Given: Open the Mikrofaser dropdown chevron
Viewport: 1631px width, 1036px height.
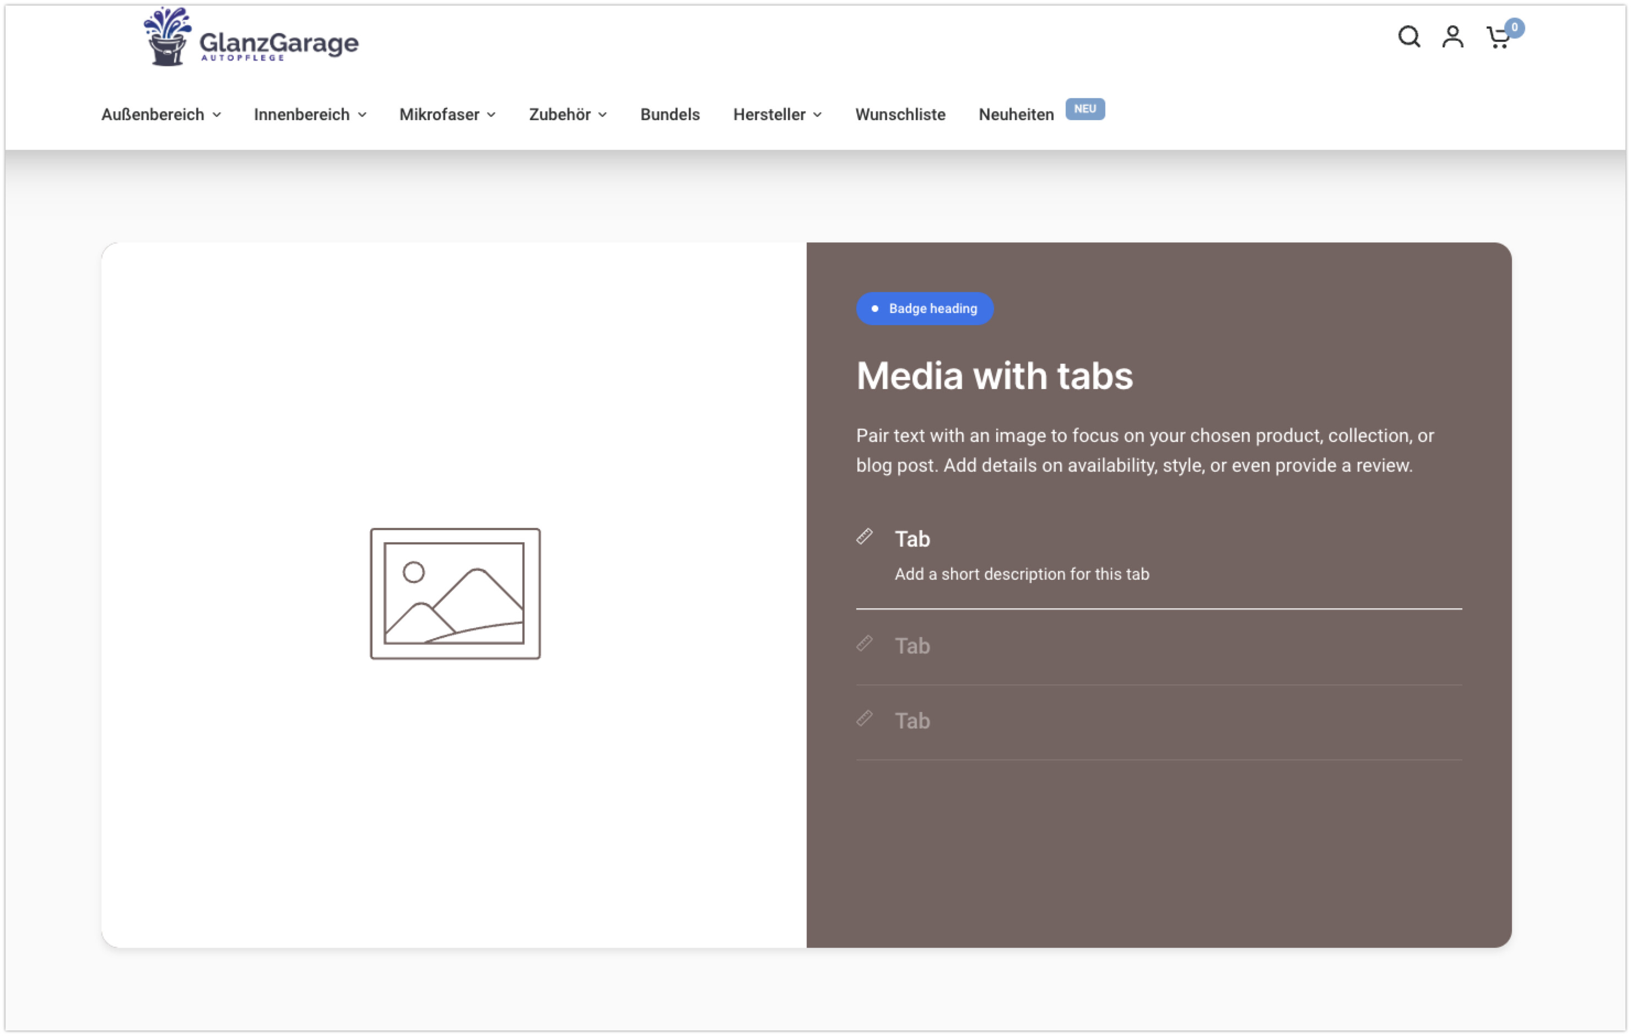Looking at the screenshot, I should [491, 115].
